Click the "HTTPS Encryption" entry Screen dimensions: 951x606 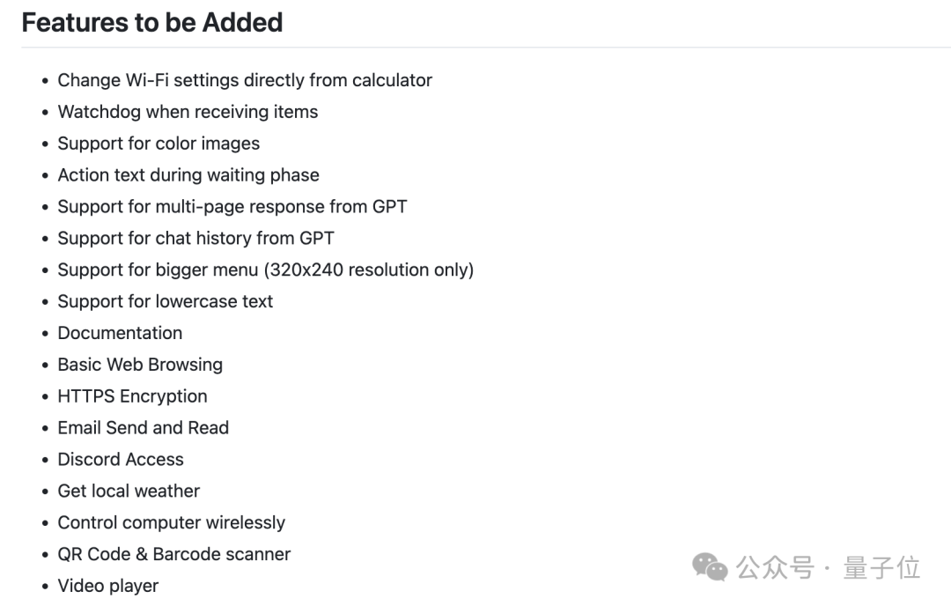pyautogui.click(x=132, y=396)
